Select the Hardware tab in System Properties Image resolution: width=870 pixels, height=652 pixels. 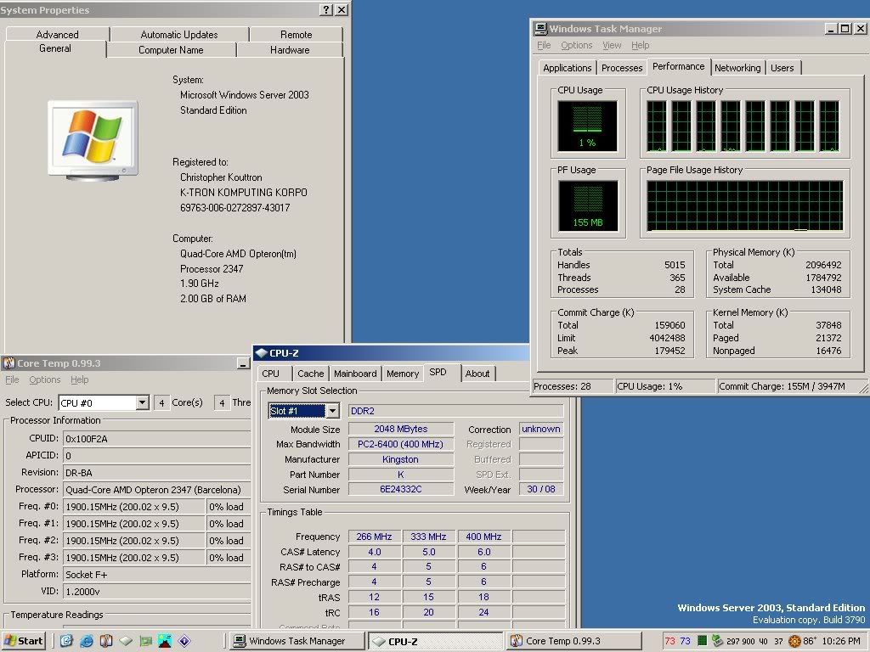pyautogui.click(x=290, y=50)
